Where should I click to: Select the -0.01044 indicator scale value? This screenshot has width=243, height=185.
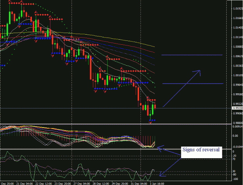point(238,147)
